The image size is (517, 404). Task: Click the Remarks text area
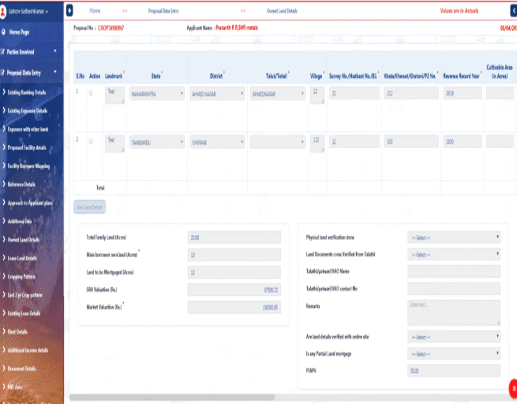click(x=454, y=312)
